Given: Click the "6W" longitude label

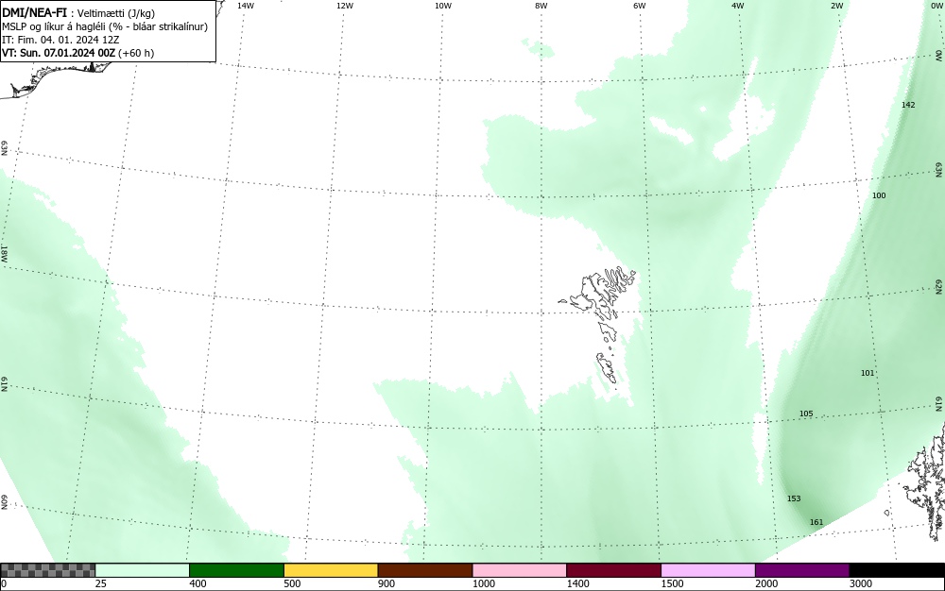Looking at the screenshot, I should click(x=640, y=6).
